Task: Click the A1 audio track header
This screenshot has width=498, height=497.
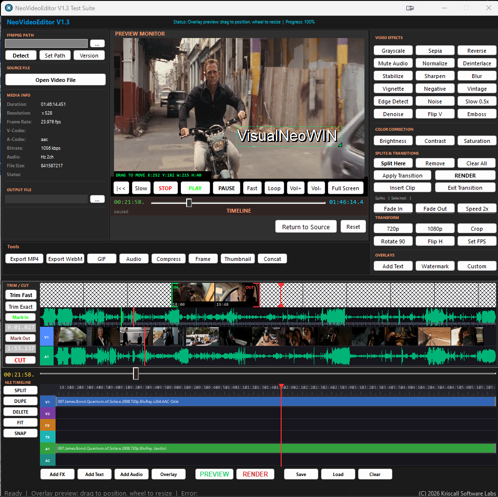Action: [x=47, y=449]
